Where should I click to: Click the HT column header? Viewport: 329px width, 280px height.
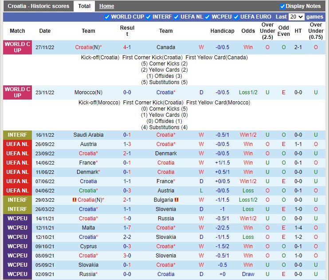(x=298, y=31)
